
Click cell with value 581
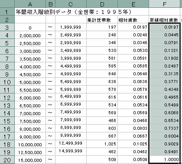click(x=102, y=58)
